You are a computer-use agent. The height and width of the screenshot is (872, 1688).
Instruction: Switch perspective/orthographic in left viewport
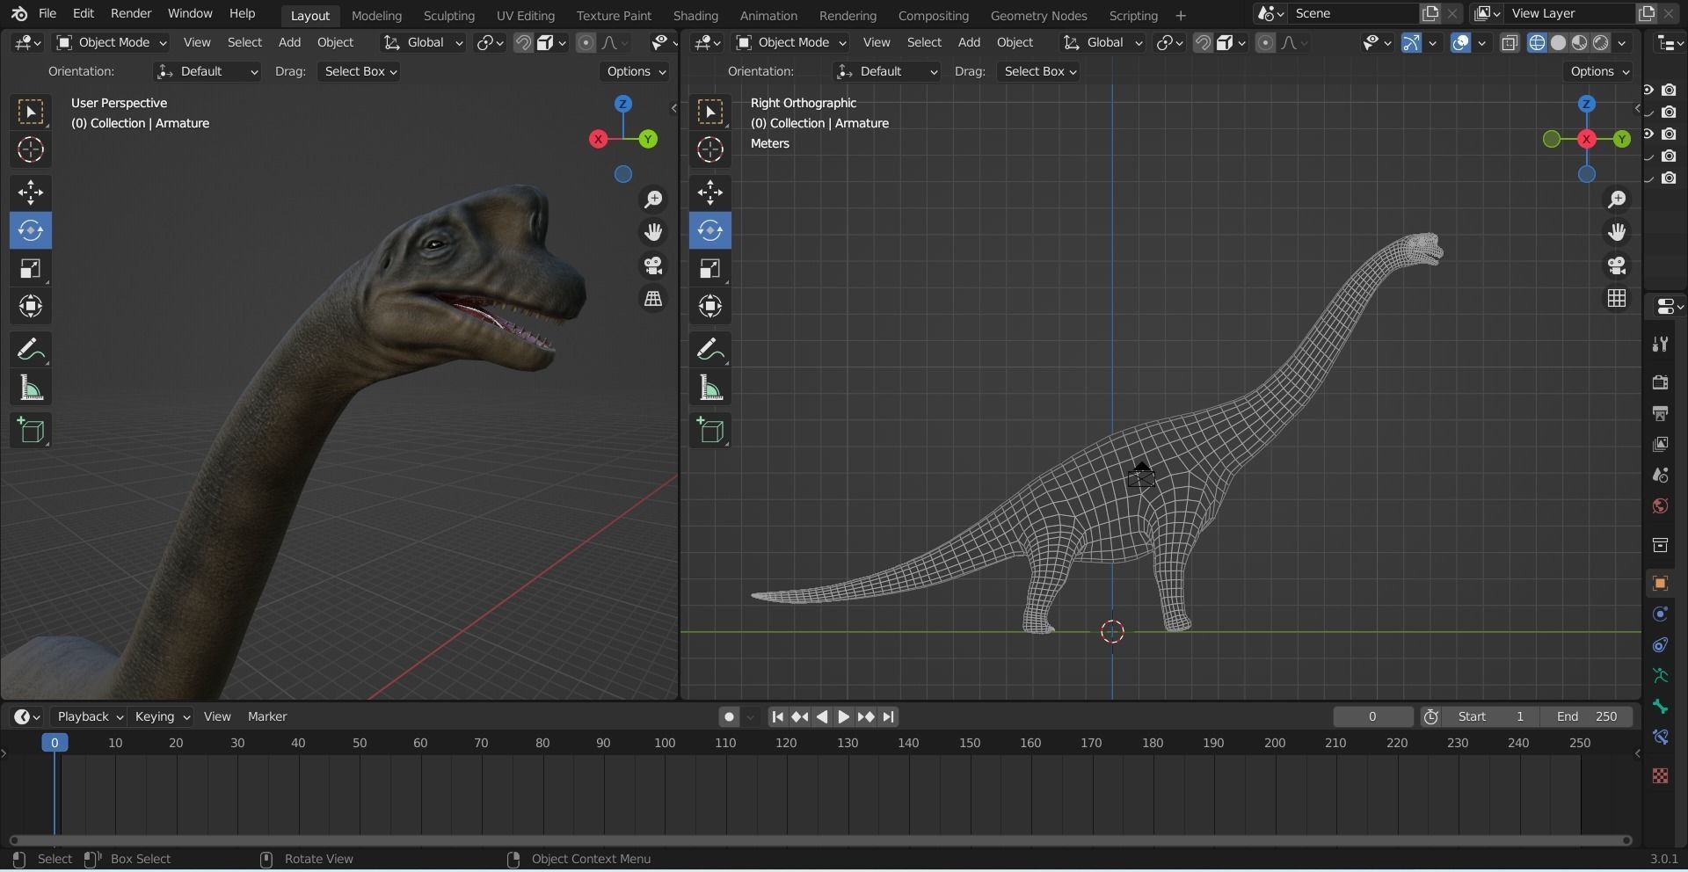[653, 299]
